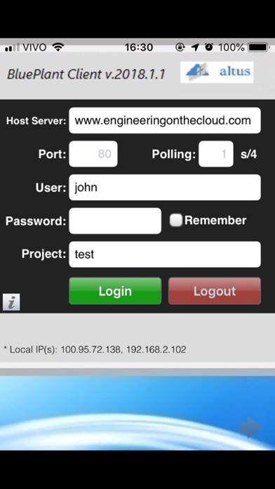Tap the Wi-Fi status icon
Screen dimensions: 275x489
58,47
